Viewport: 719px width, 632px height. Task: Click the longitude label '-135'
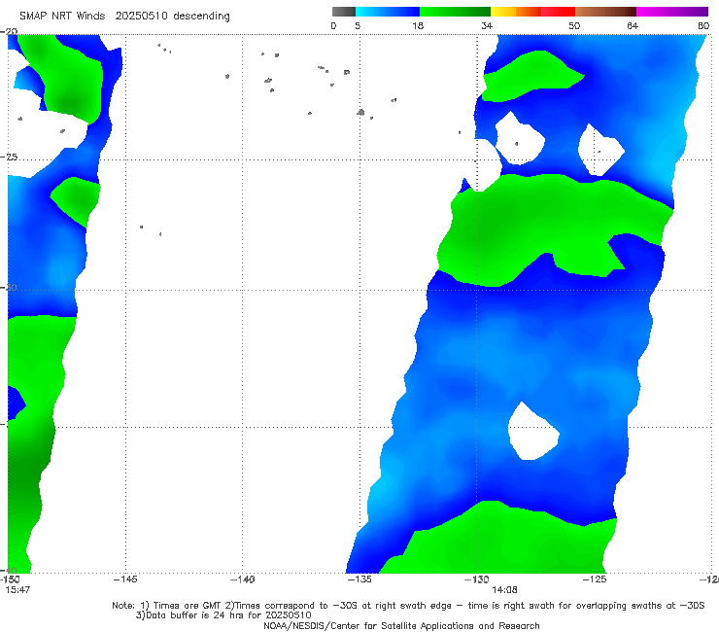359,579
